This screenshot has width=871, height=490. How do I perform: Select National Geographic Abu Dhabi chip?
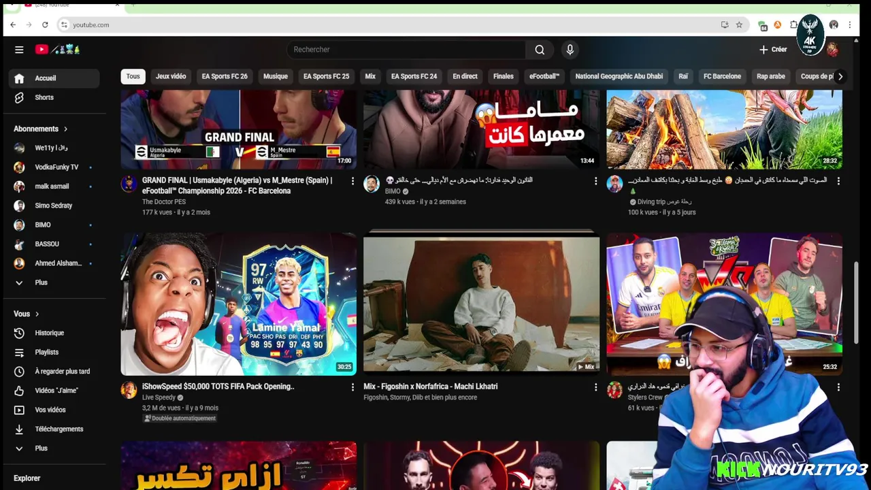point(619,76)
